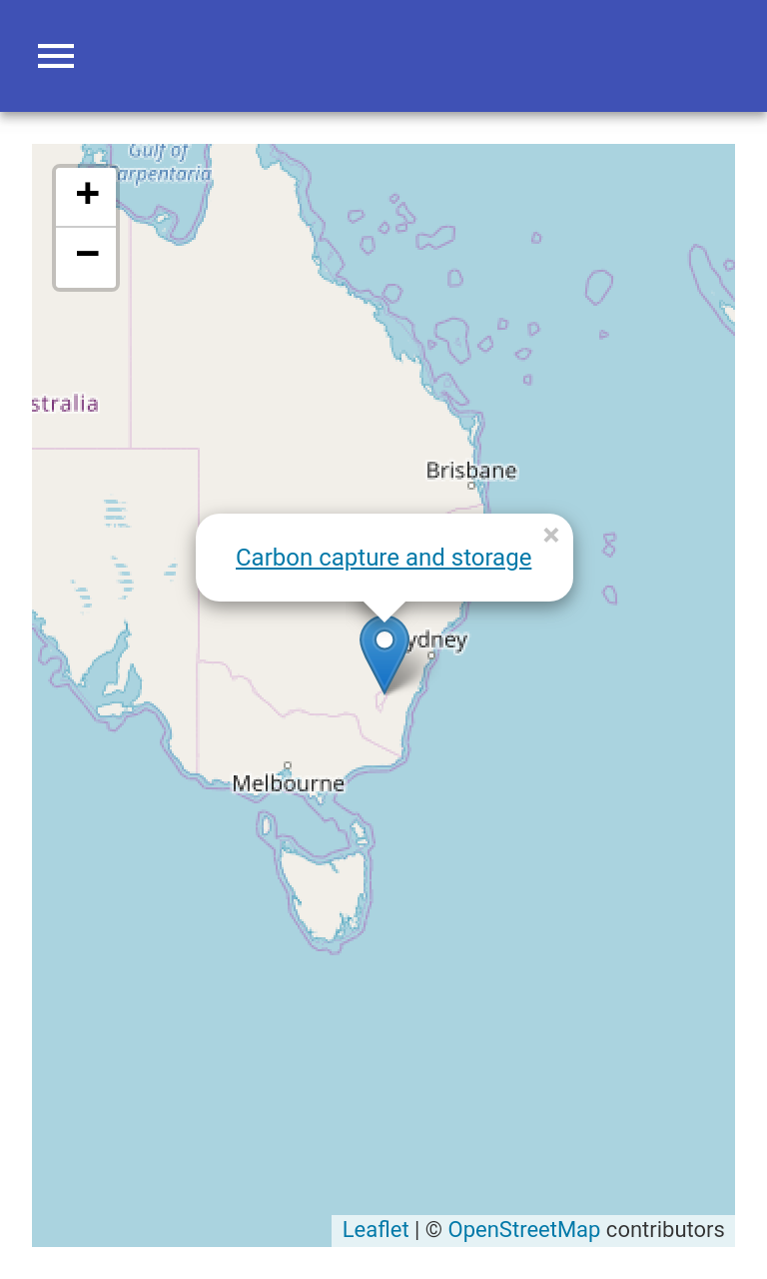Image resolution: width=767 pixels, height=1279 pixels.
Task: Click the 'contributors' attribution text
Action: click(664, 1229)
